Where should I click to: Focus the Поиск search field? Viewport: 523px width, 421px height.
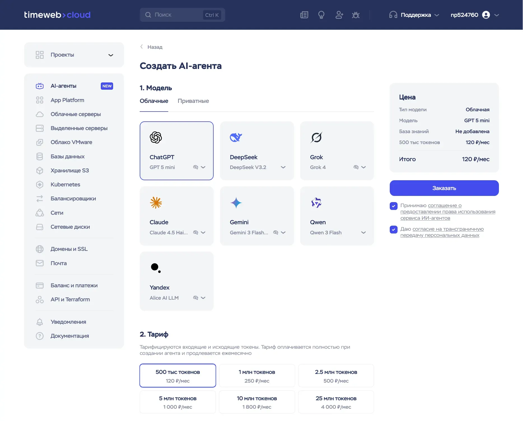click(x=176, y=15)
